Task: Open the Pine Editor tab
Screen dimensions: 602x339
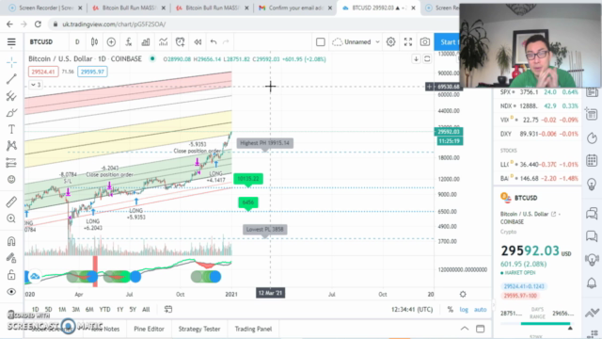Action: coord(149,329)
